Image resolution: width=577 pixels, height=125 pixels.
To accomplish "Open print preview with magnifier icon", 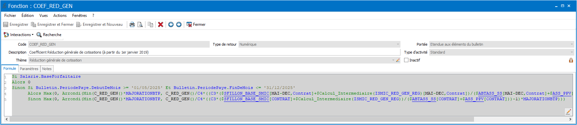I will (140, 24).
